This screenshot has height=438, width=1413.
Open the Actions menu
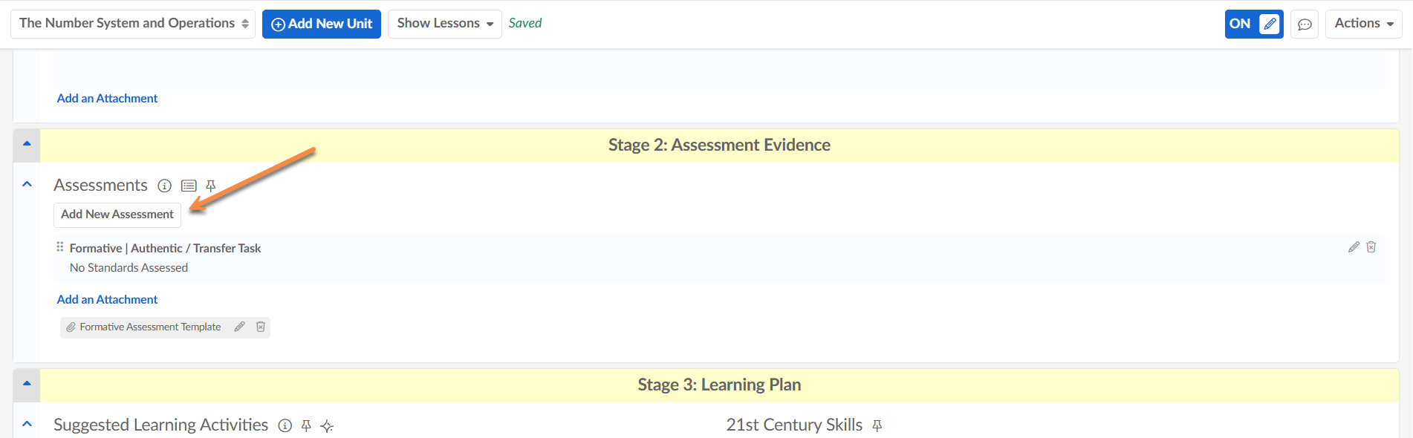(x=1363, y=24)
